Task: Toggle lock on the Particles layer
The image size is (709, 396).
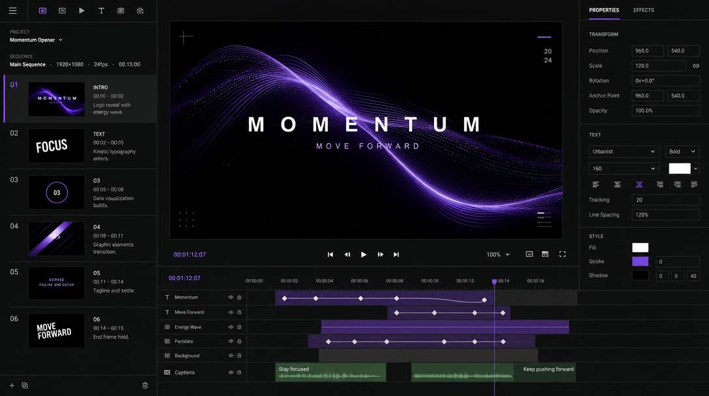Action: coord(239,341)
